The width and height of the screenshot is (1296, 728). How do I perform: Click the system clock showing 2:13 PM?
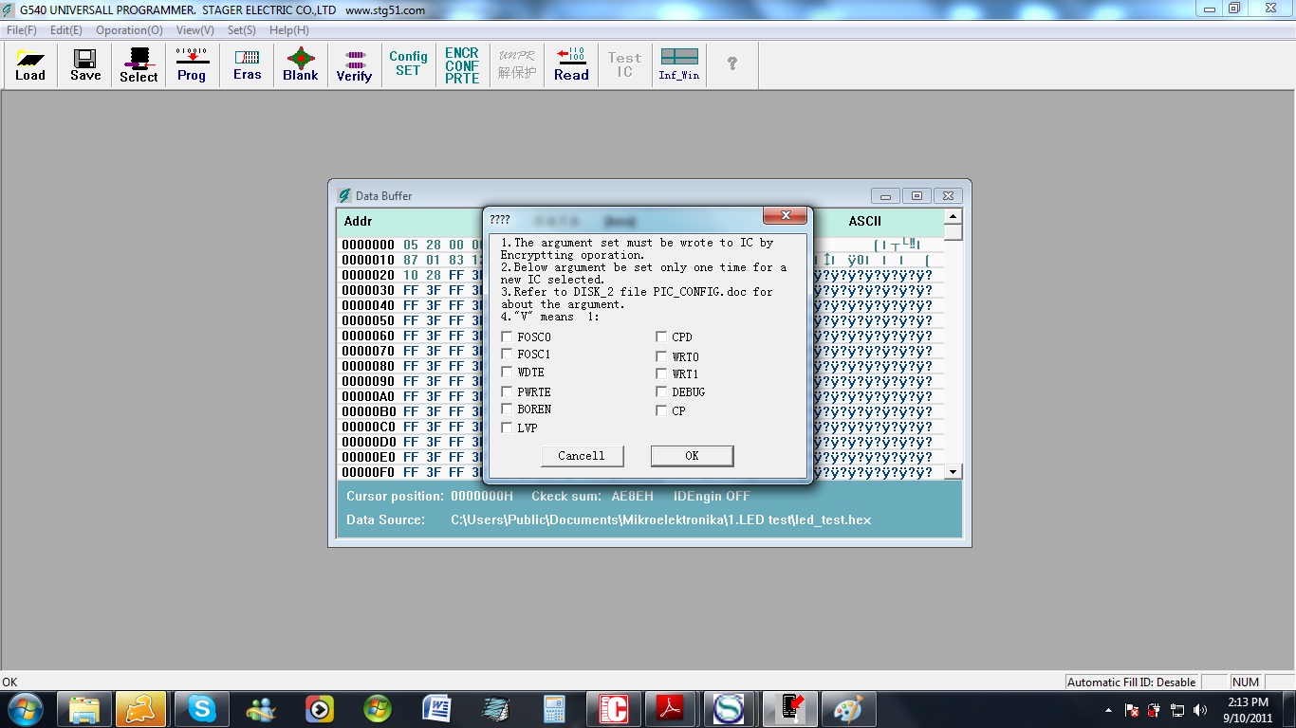[1247, 710]
